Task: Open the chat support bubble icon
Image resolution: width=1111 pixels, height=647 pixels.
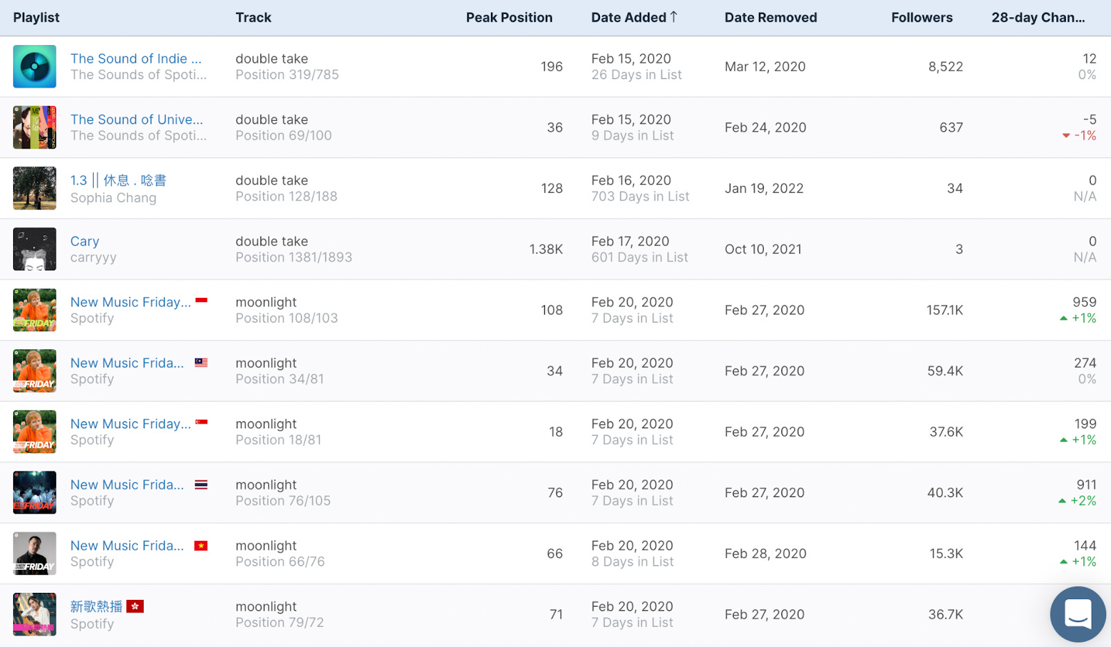Action: pos(1078,614)
